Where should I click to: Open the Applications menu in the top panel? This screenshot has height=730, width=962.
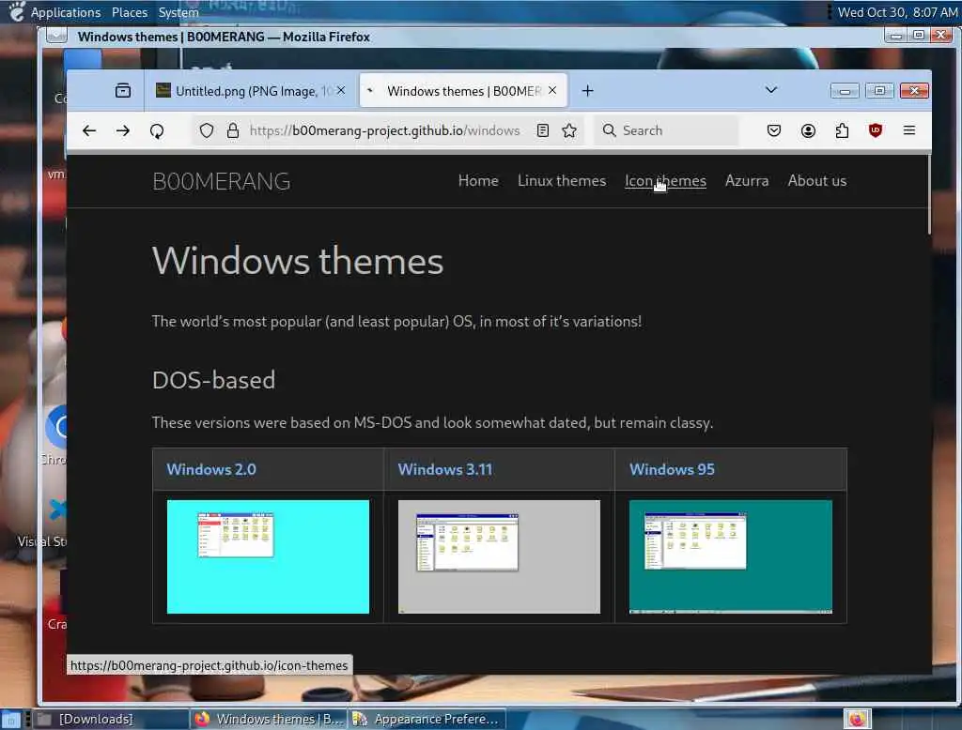pos(65,12)
